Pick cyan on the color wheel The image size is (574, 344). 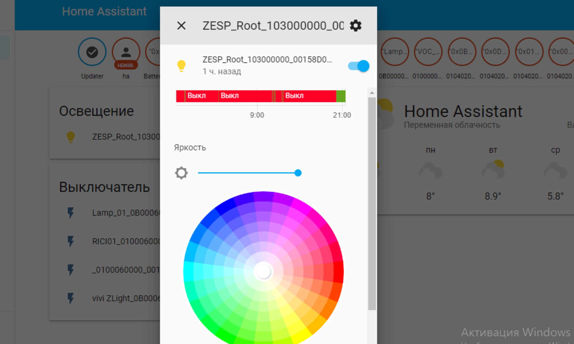(188, 271)
